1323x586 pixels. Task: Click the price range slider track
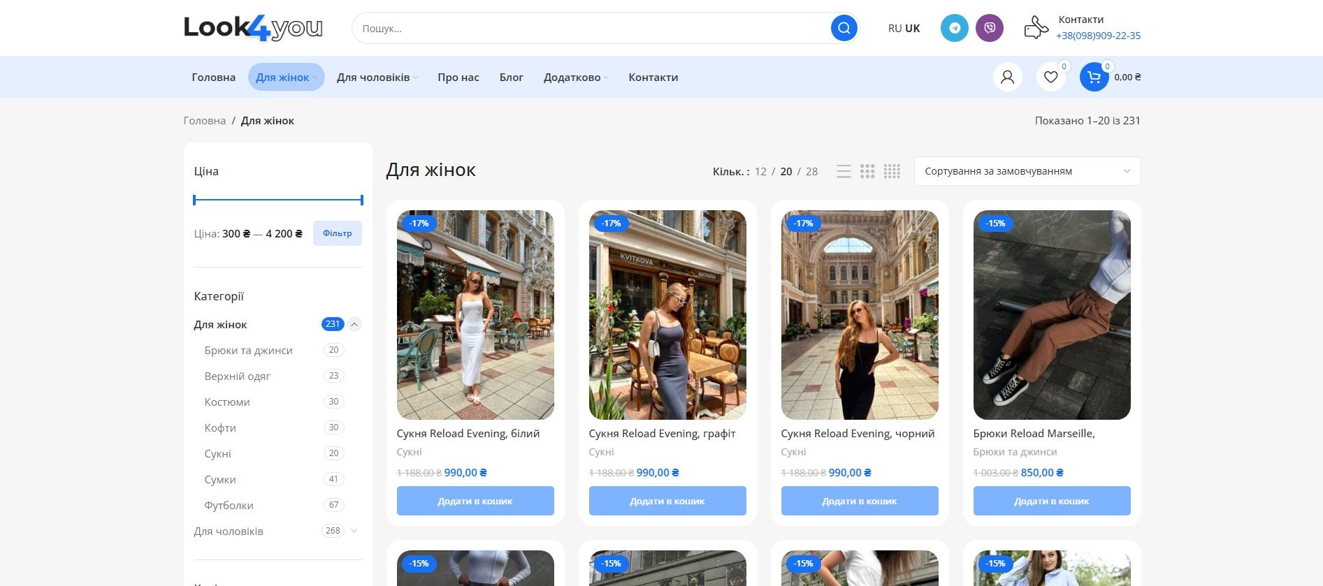point(278,200)
